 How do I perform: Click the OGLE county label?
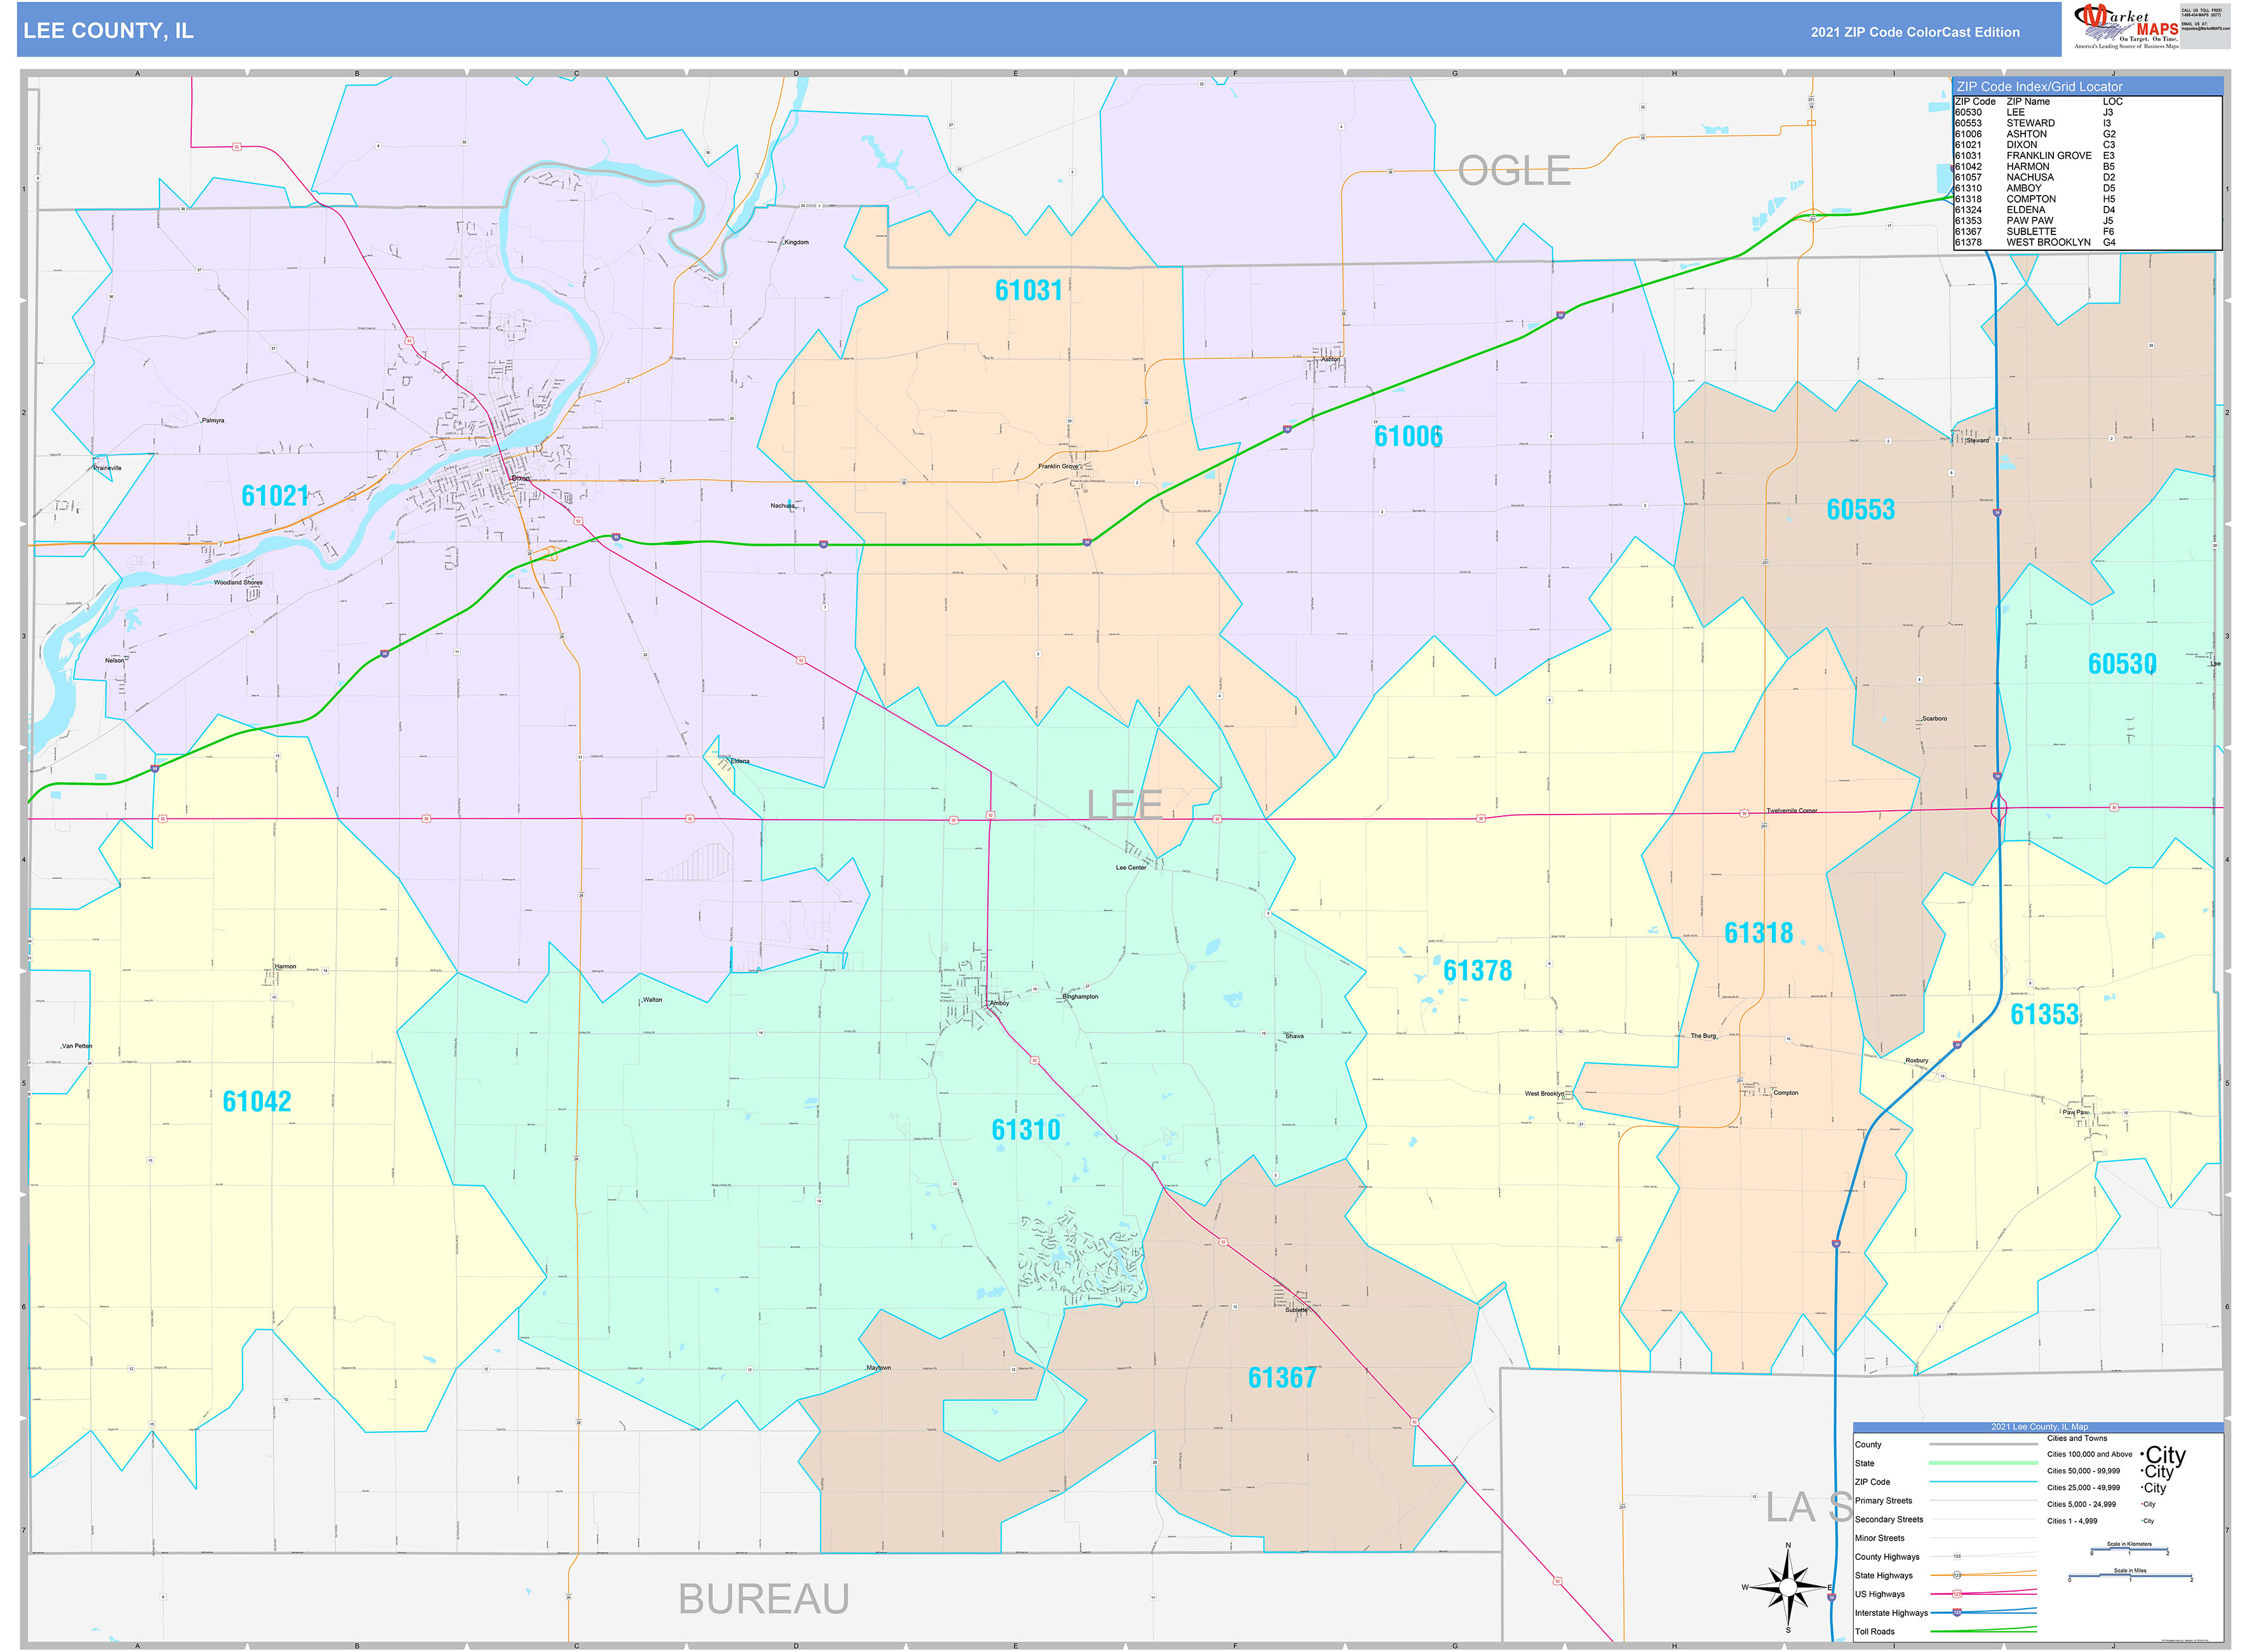click(1513, 171)
